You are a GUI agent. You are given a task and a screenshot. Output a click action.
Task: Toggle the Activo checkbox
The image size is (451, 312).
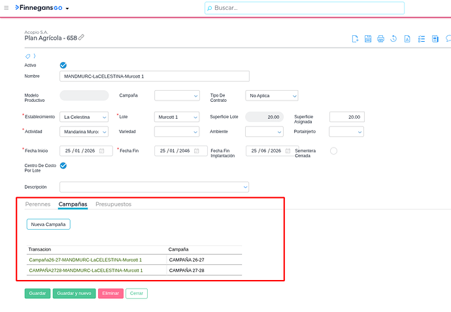coord(63,65)
